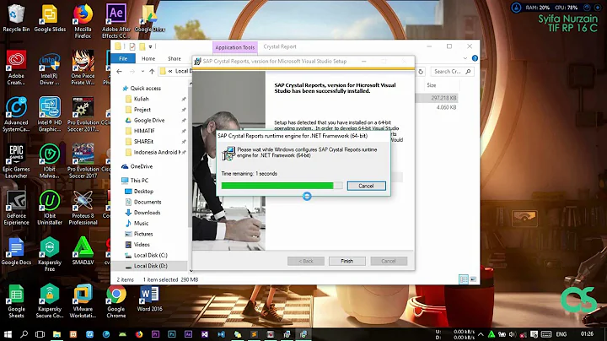Open Customize Quick Access Toolbar dropdown
607x341 pixels.
pos(150,47)
